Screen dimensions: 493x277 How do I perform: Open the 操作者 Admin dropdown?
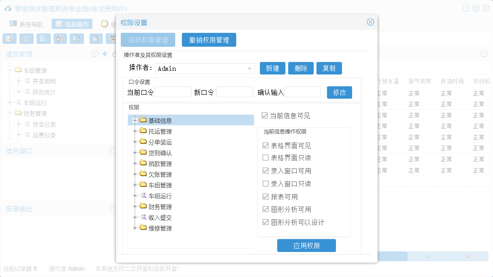point(250,69)
